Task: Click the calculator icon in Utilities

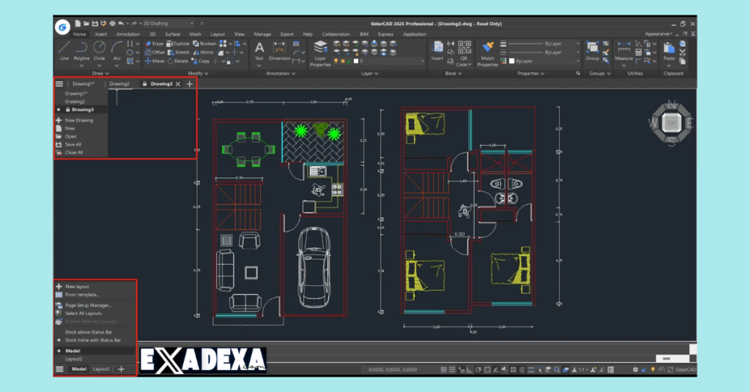Action: click(x=639, y=52)
